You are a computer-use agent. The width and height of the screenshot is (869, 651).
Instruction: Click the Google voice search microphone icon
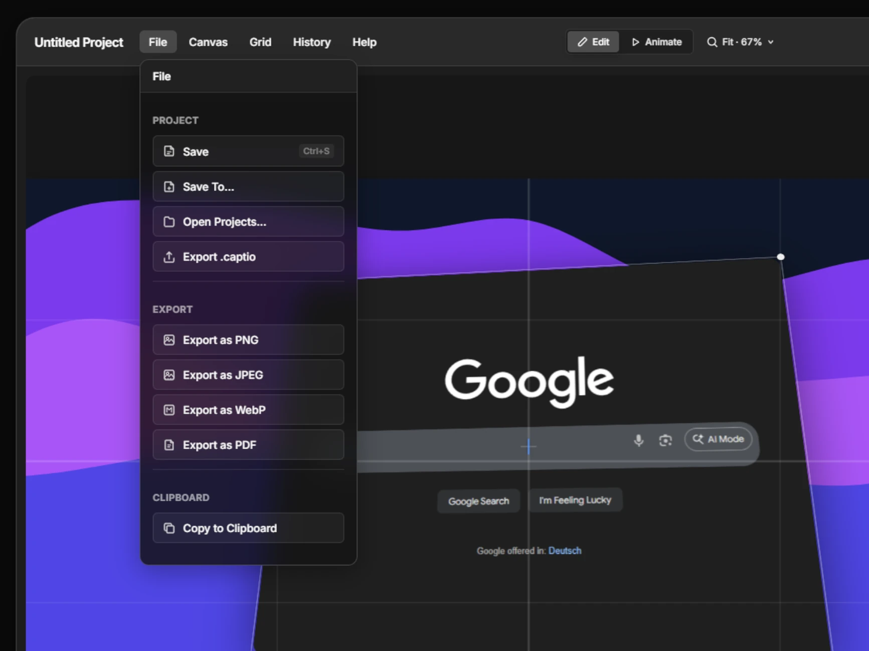638,440
